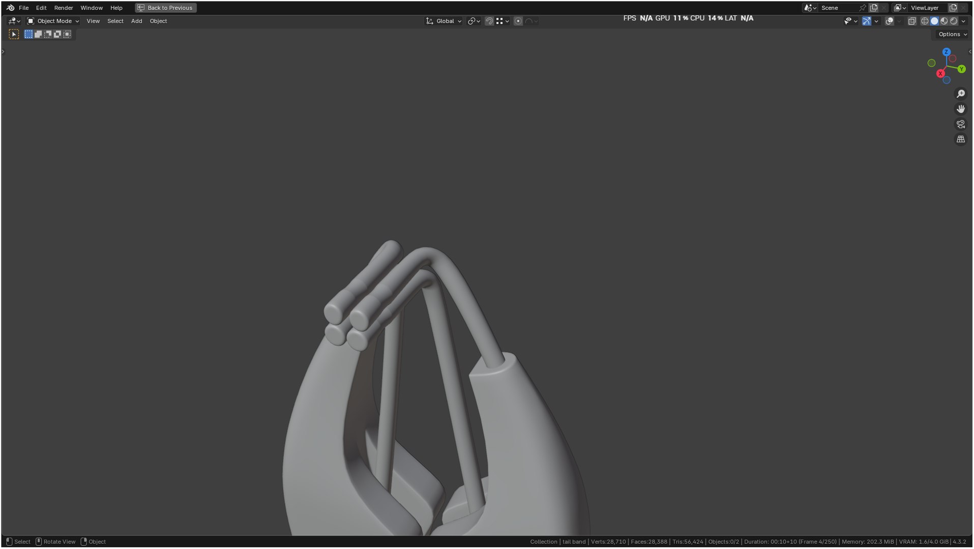The width and height of the screenshot is (974, 549).
Task: Expand the Options dropdown
Action: pos(952,34)
